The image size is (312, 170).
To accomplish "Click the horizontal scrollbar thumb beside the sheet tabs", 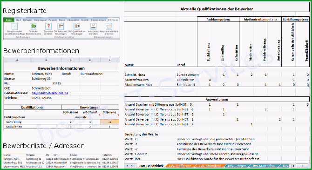I will [x=302, y=166].
